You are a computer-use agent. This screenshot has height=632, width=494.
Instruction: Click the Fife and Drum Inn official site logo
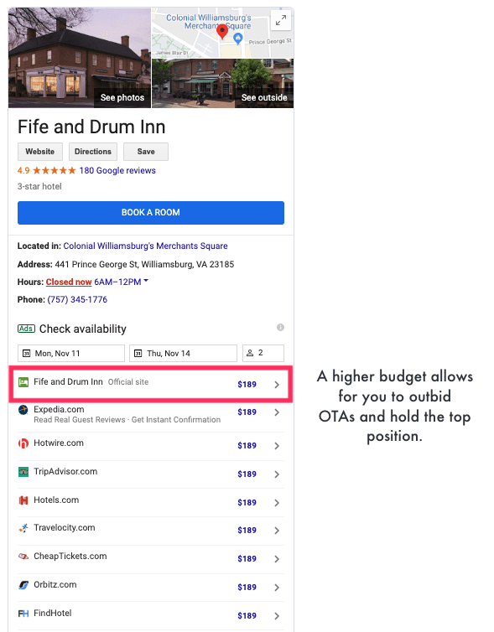(23, 382)
